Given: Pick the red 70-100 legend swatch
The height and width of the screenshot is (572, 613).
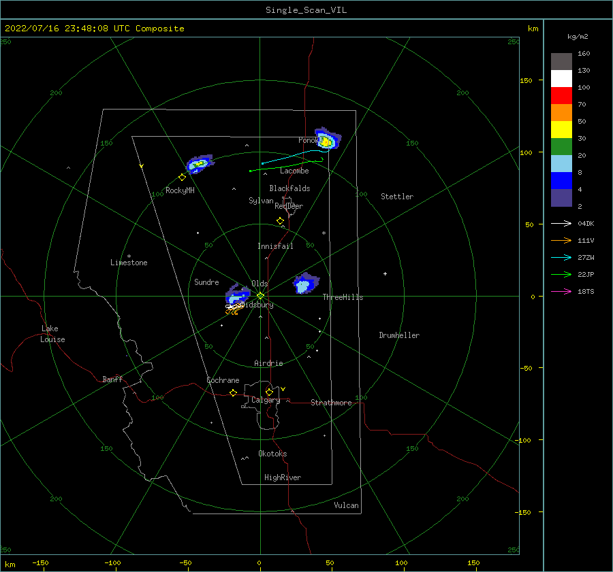Looking at the screenshot, I should point(561,96).
